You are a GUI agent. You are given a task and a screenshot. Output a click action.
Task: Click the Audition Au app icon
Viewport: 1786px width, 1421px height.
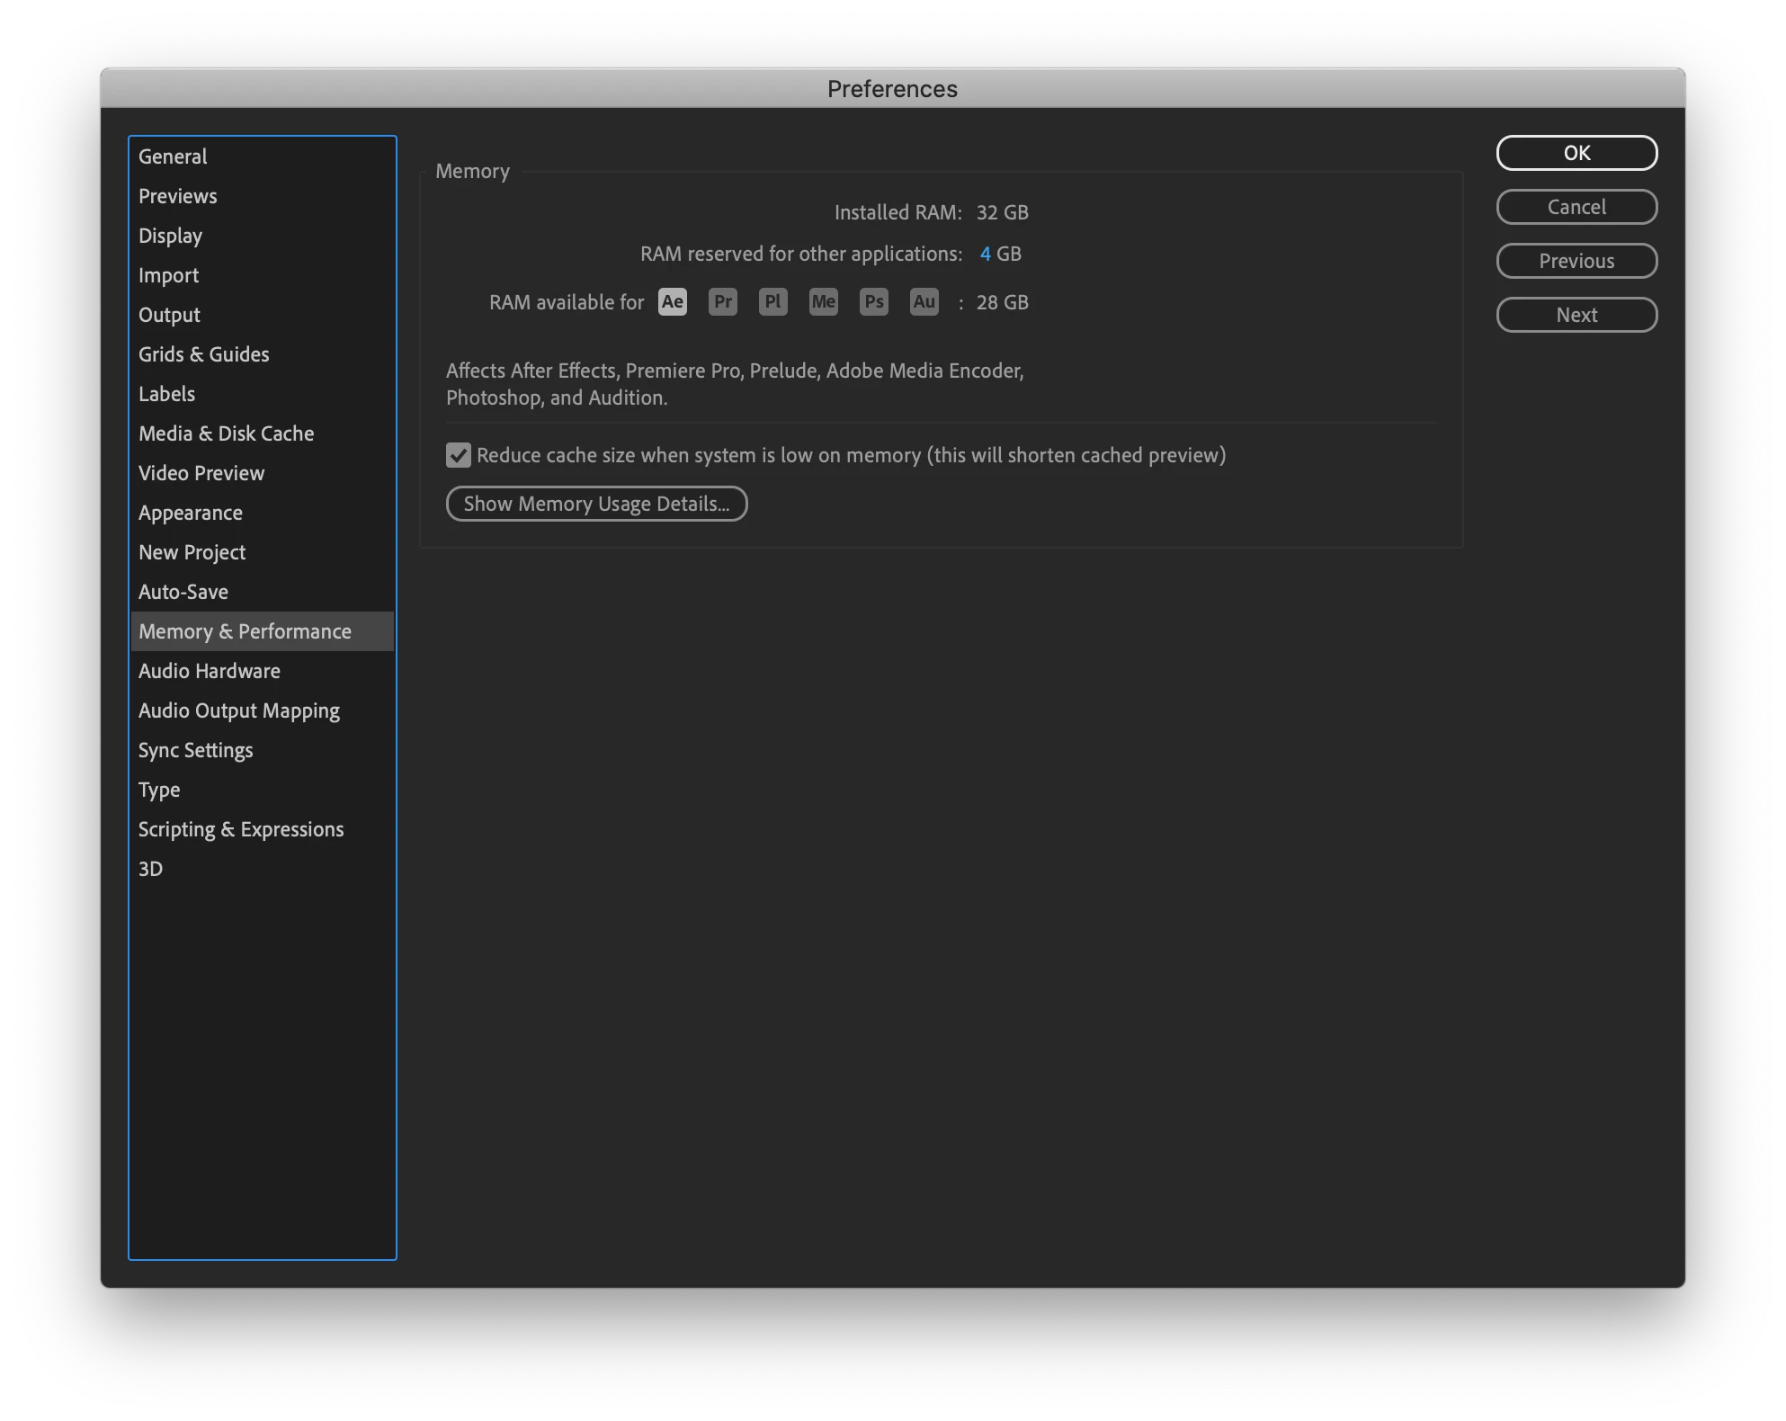coord(924,302)
